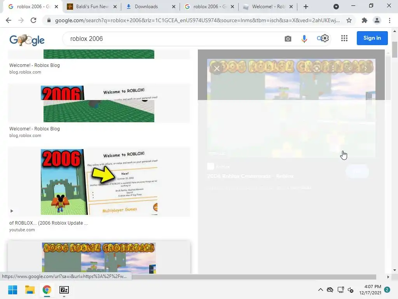Click the Chrome icon in the taskbar

[x=47, y=290]
